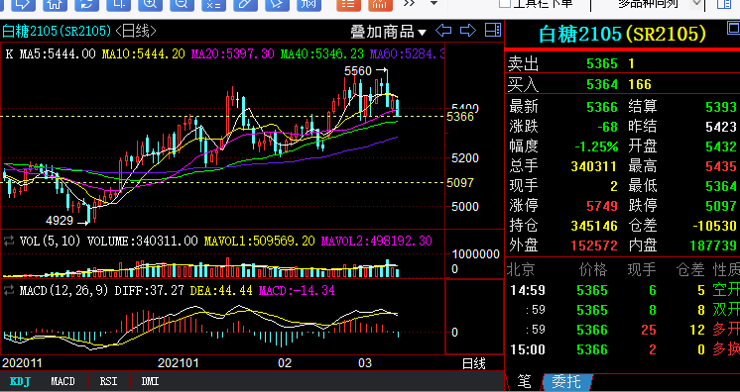The width and height of the screenshot is (740, 392).
Task: Select the 委托 tab in trades panel
Action: (566, 381)
